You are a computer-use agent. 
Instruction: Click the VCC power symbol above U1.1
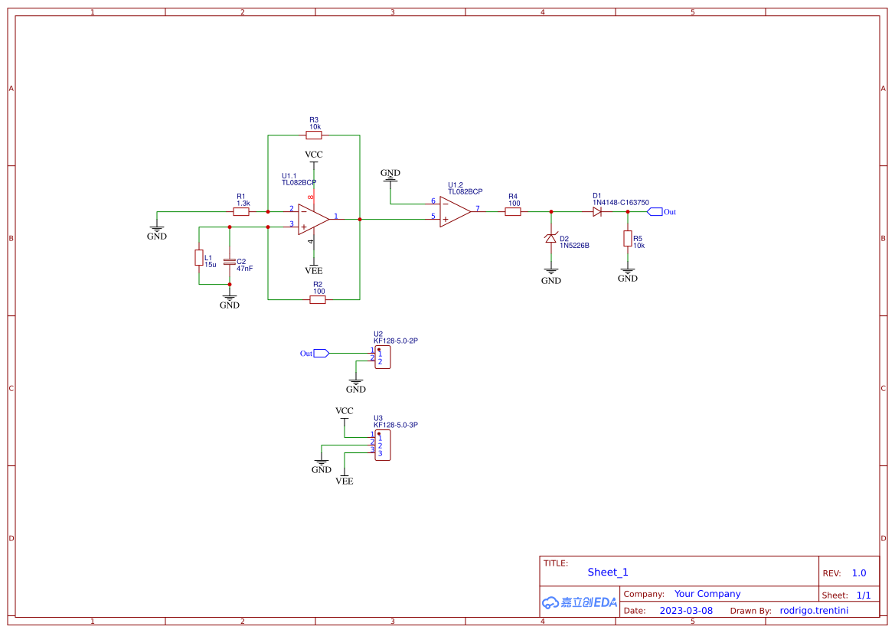pyautogui.click(x=313, y=158)
